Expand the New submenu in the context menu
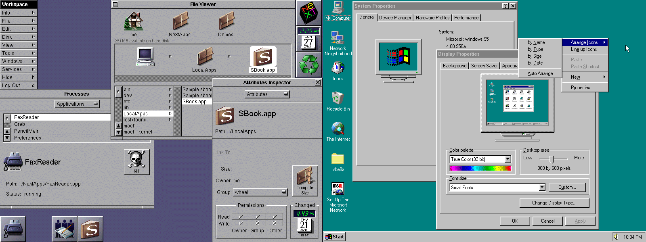The width and height of the screenshot is (646, 242). [585, 77]
